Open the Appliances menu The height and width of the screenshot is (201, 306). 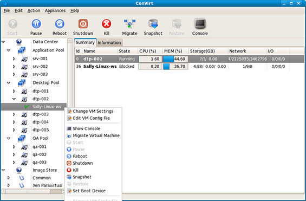point(55,11)
